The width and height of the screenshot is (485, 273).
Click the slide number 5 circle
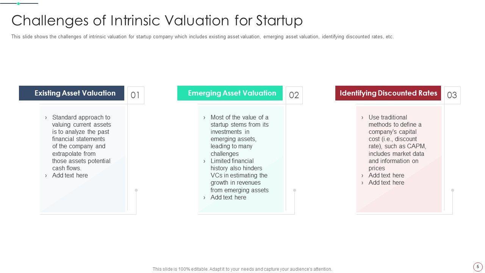pyautogui.click(x=477, y=267)
